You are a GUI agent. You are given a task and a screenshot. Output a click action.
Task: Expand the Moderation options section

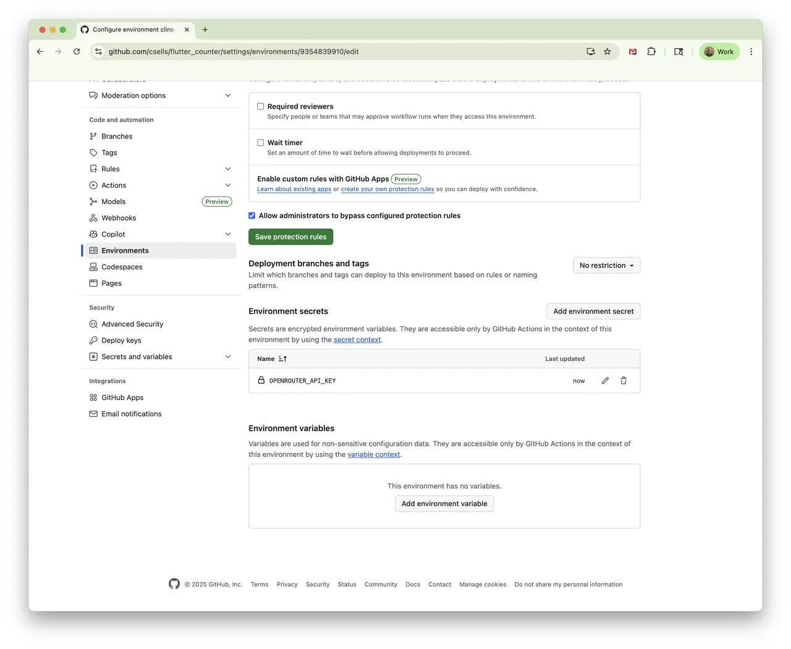click(228, 96)
